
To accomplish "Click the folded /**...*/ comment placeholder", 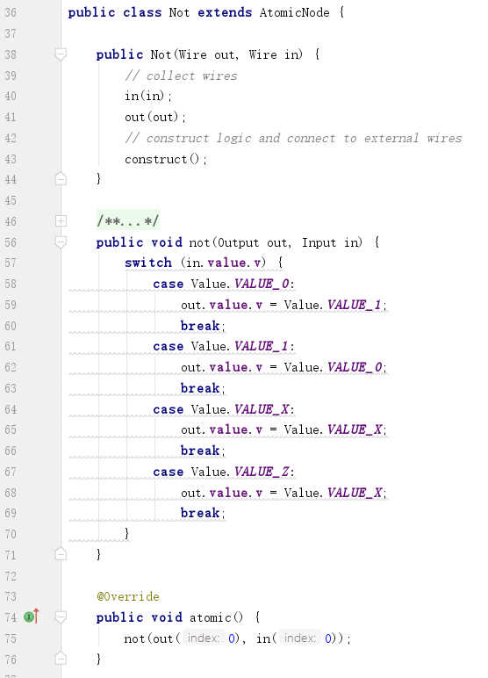I will [128, 221].
